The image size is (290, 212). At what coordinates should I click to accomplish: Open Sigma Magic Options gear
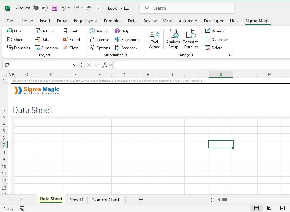point(92,48)
